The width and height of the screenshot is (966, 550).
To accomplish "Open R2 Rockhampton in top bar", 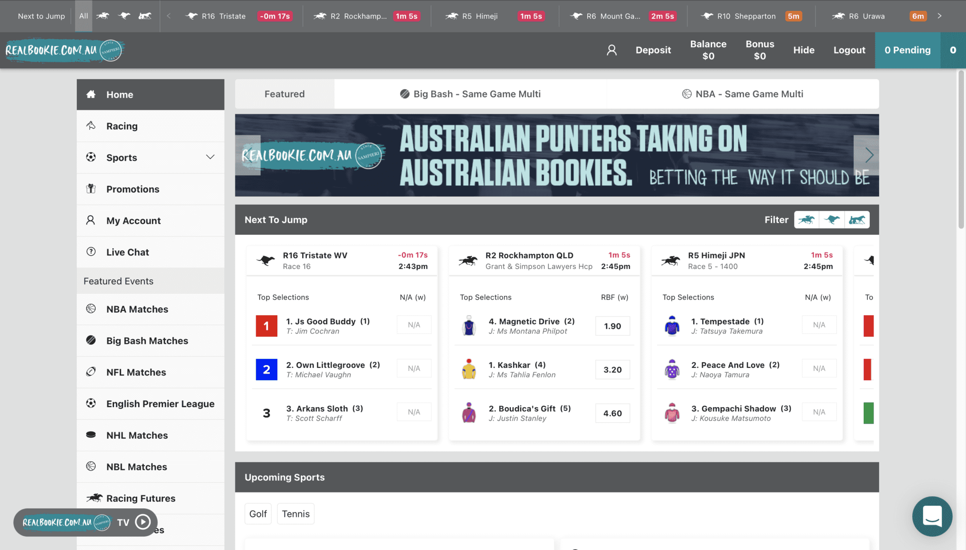I will (x=366, y=16).
